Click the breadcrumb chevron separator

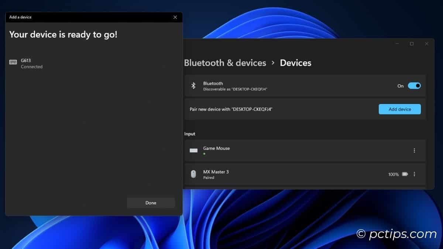coord(273,63)
